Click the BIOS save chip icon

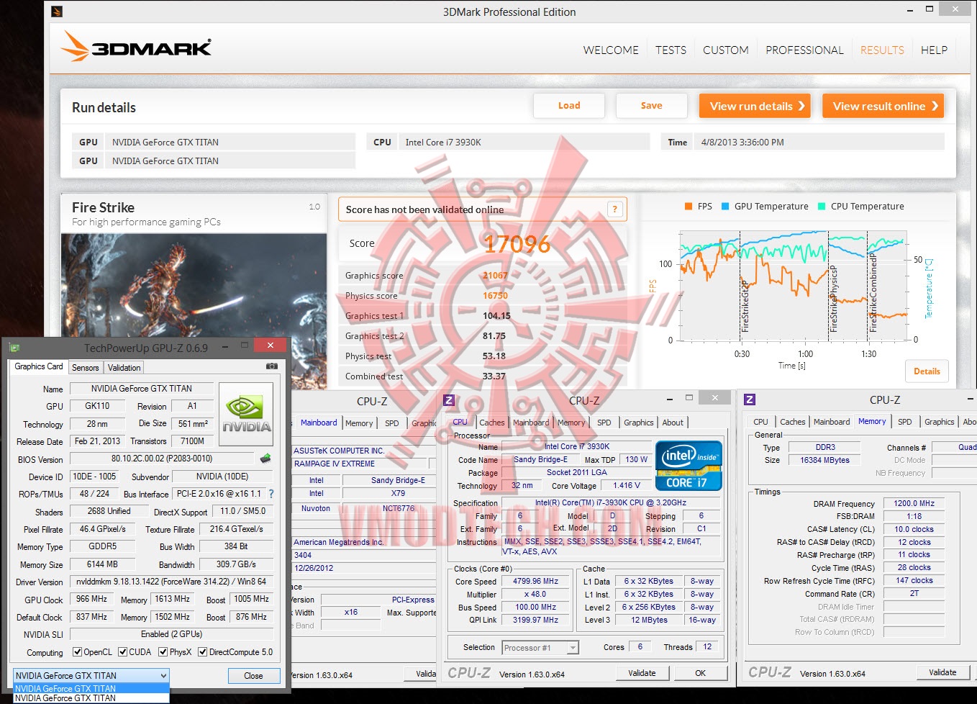(x=265, y=458)
